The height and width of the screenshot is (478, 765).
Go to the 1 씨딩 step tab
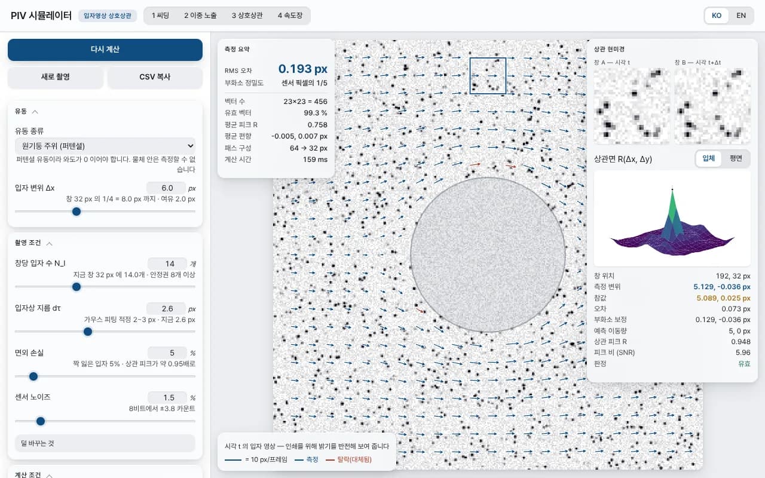coord(160,16)
